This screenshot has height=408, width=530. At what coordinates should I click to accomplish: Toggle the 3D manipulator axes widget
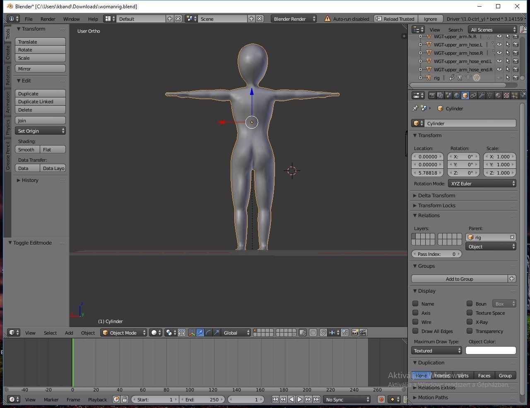click(192, 333)
